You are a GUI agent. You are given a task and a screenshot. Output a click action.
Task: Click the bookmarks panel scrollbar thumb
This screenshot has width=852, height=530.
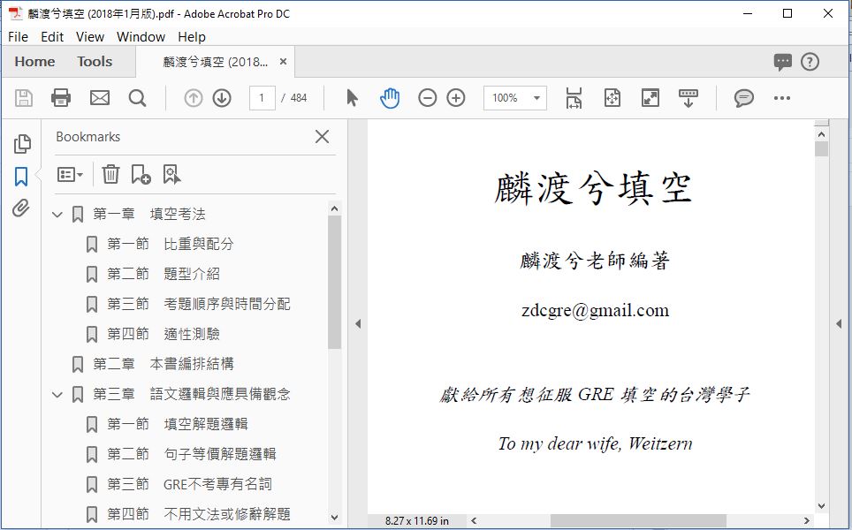(335, 282)
